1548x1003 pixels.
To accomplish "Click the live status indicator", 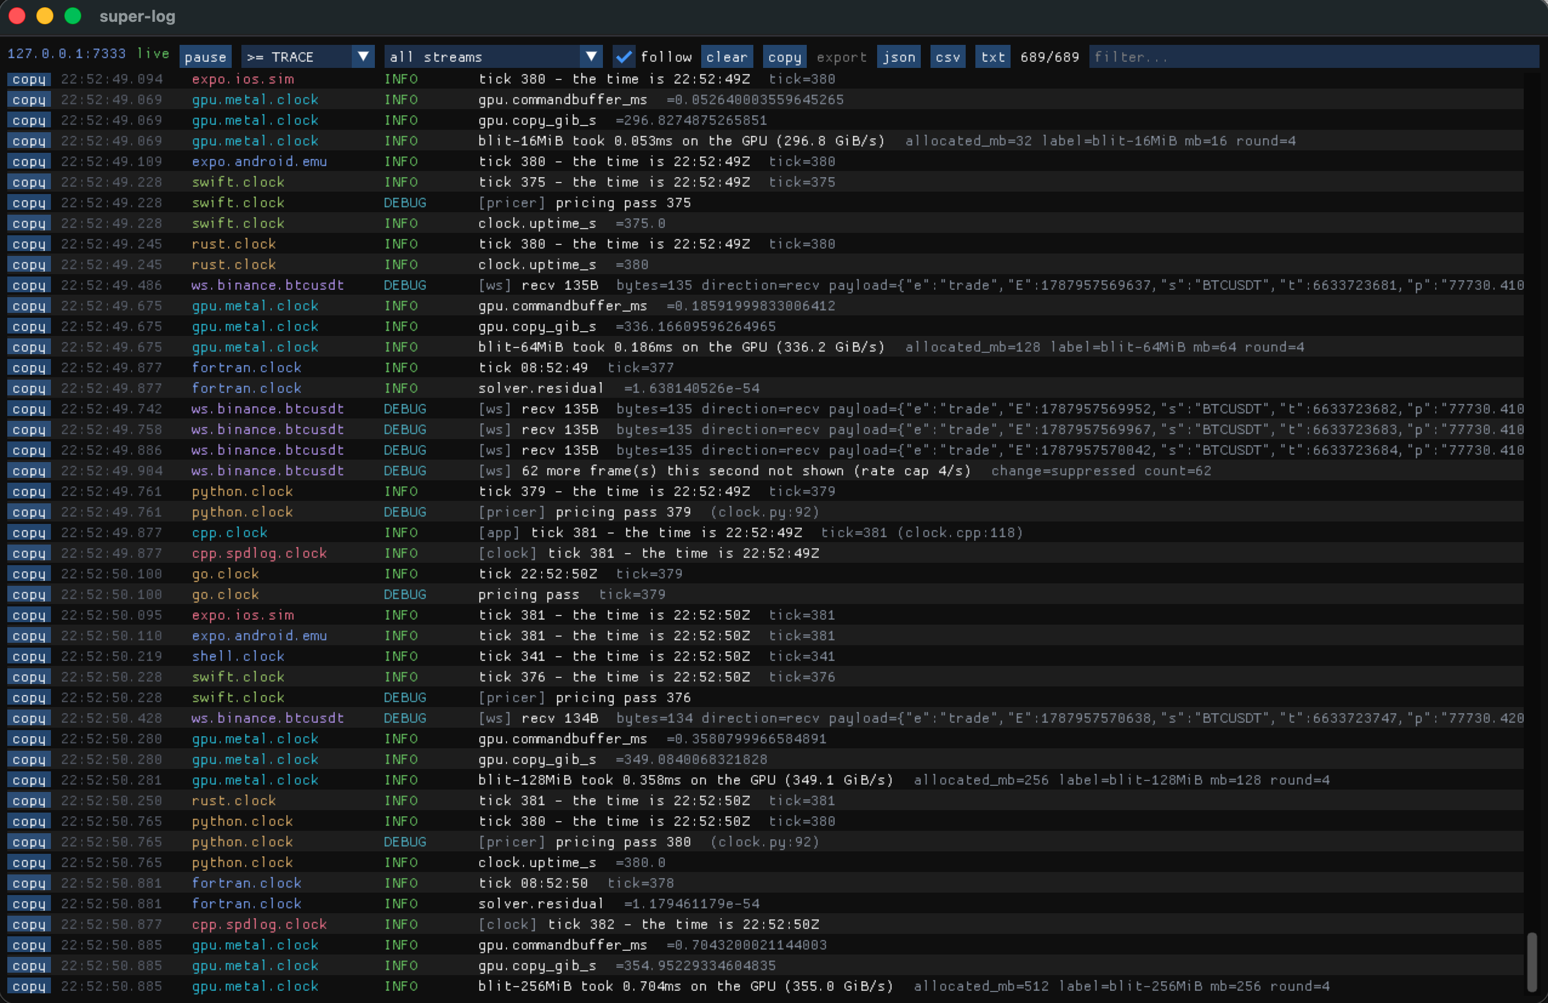I will tap(153, 54).
